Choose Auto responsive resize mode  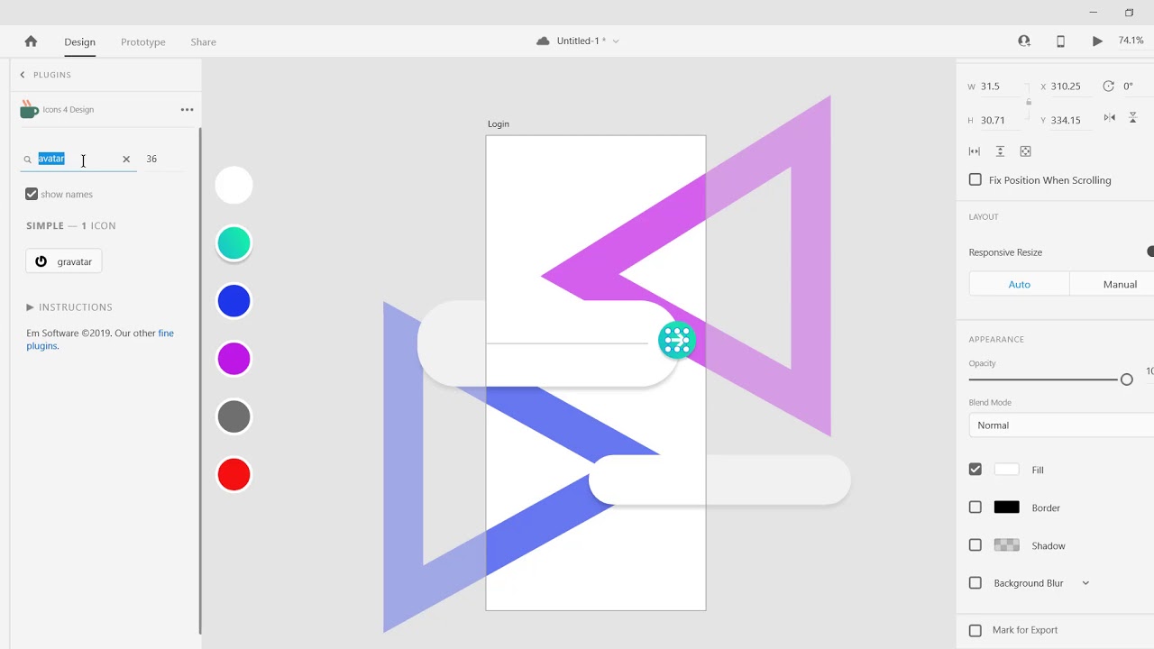(x=1020, y=284)
